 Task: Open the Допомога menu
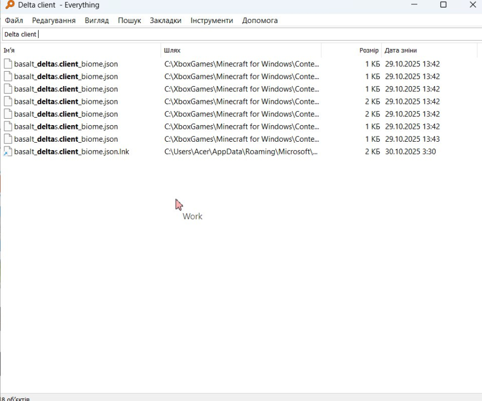click(x=260, y=20)
